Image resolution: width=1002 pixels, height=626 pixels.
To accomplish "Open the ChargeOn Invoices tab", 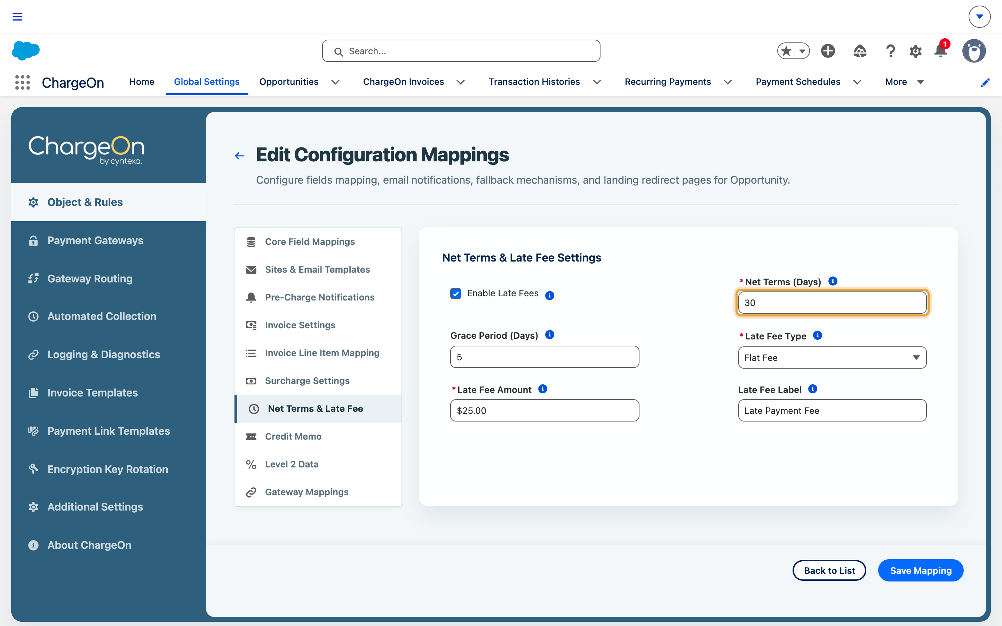I will click(x=403, y=82).
